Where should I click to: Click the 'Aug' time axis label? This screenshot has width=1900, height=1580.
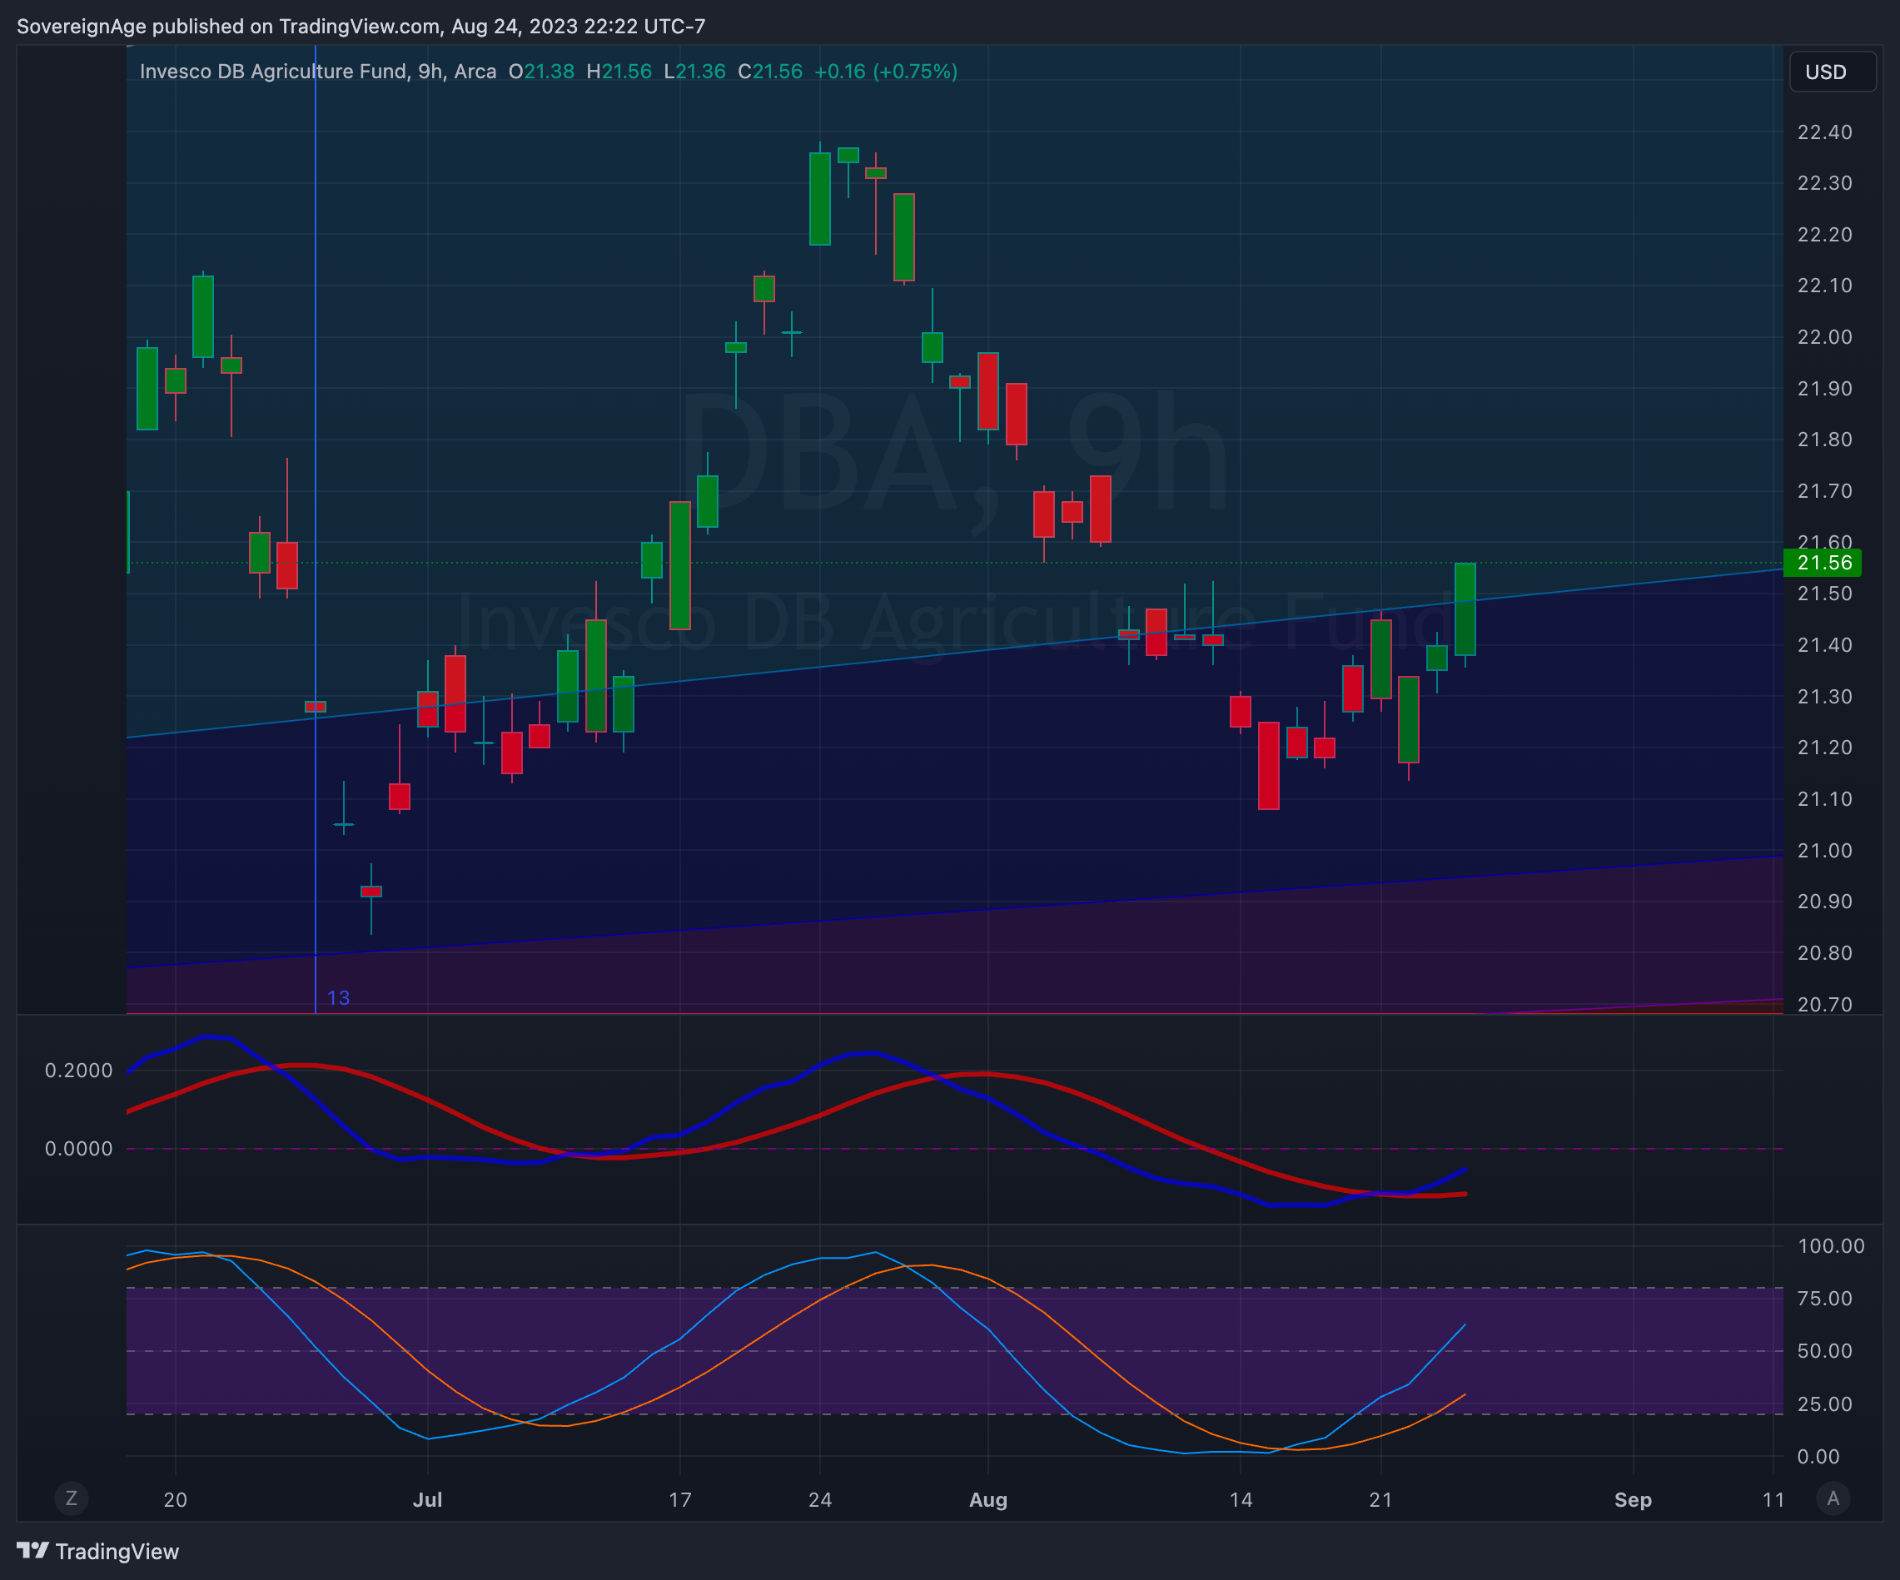988,1499
